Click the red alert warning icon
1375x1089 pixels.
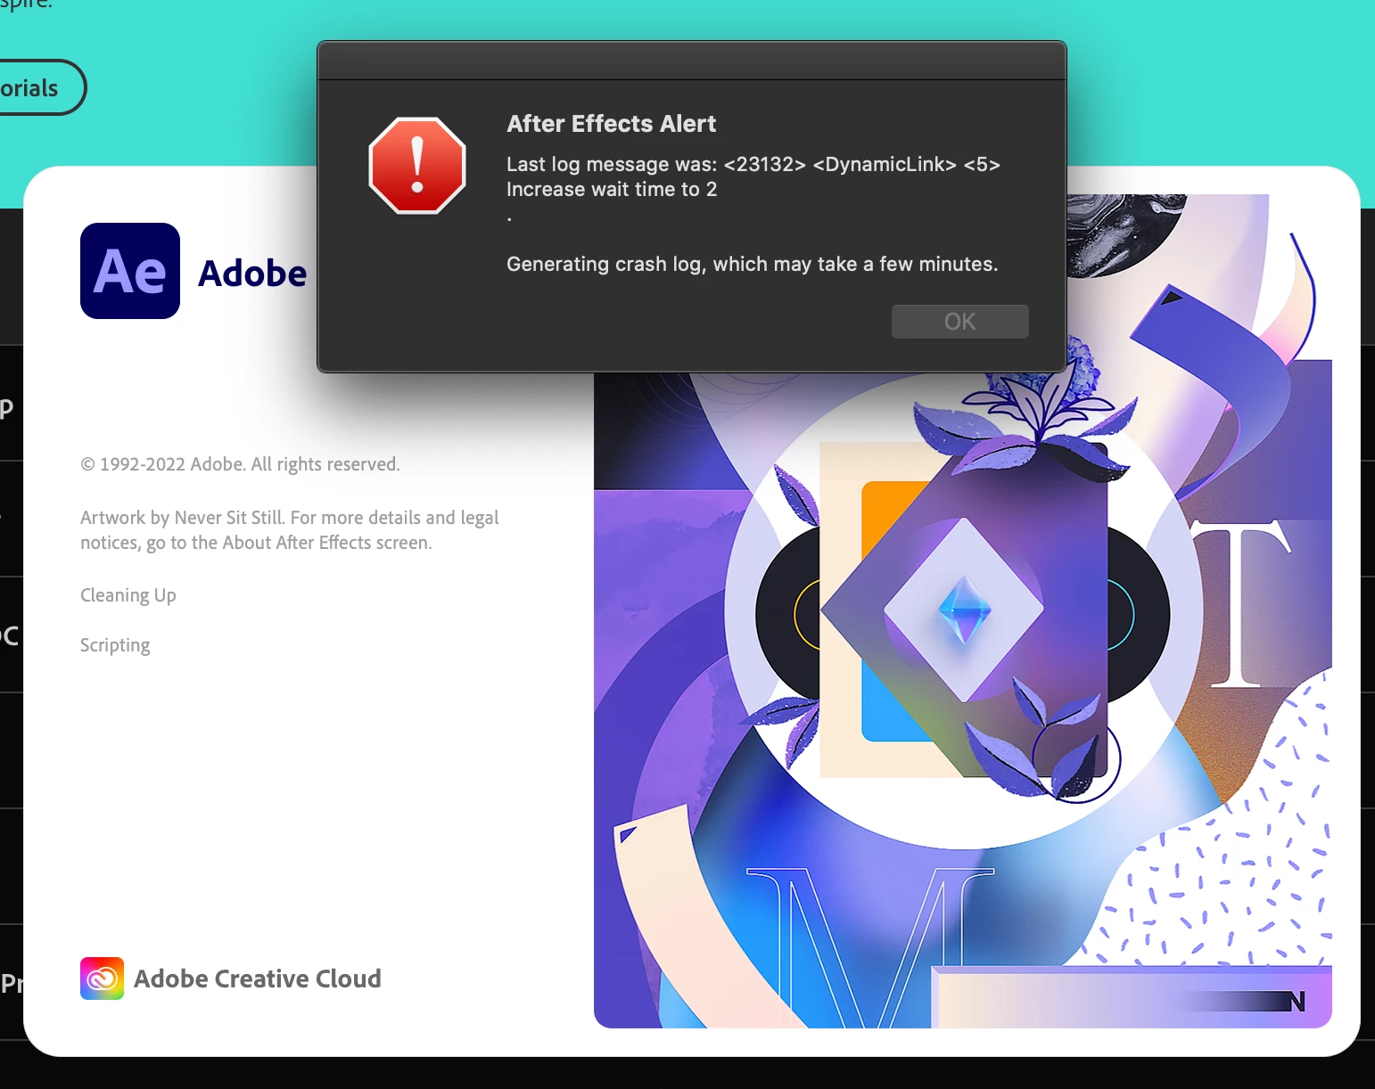(417, 166)
